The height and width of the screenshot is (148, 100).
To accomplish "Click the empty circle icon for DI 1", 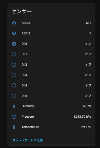I will [x=14, y=54].
